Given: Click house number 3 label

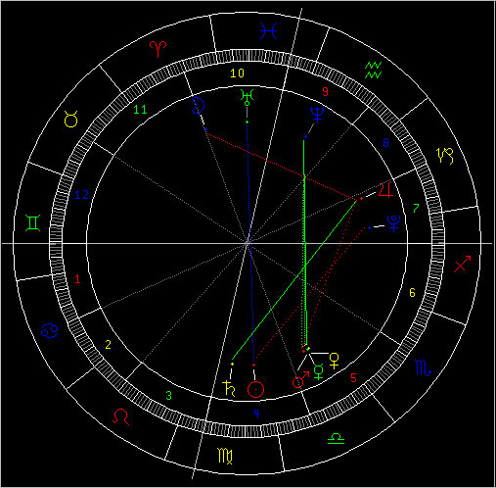Looking at the screenshot, I should [x=169, y=396].
